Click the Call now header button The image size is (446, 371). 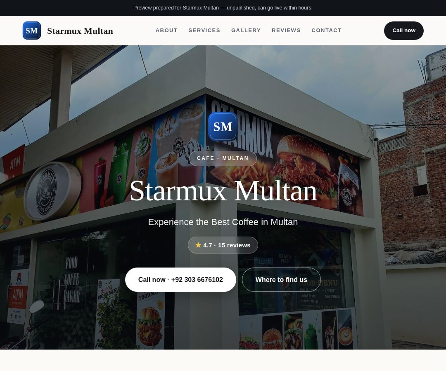pyautogui.click(x=403, y=31)
